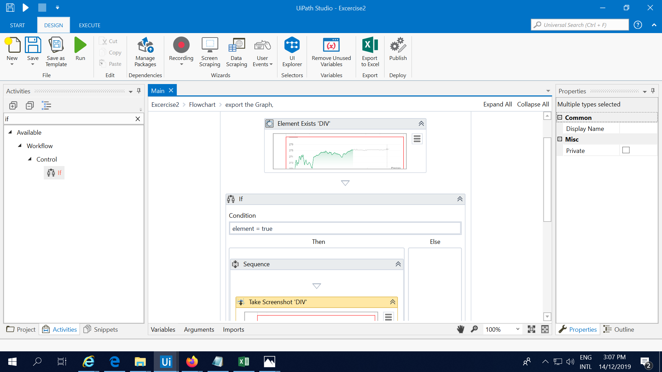Click the Expand All link
The width and height of the screenshot is (662, 372).
coord(497,104)
